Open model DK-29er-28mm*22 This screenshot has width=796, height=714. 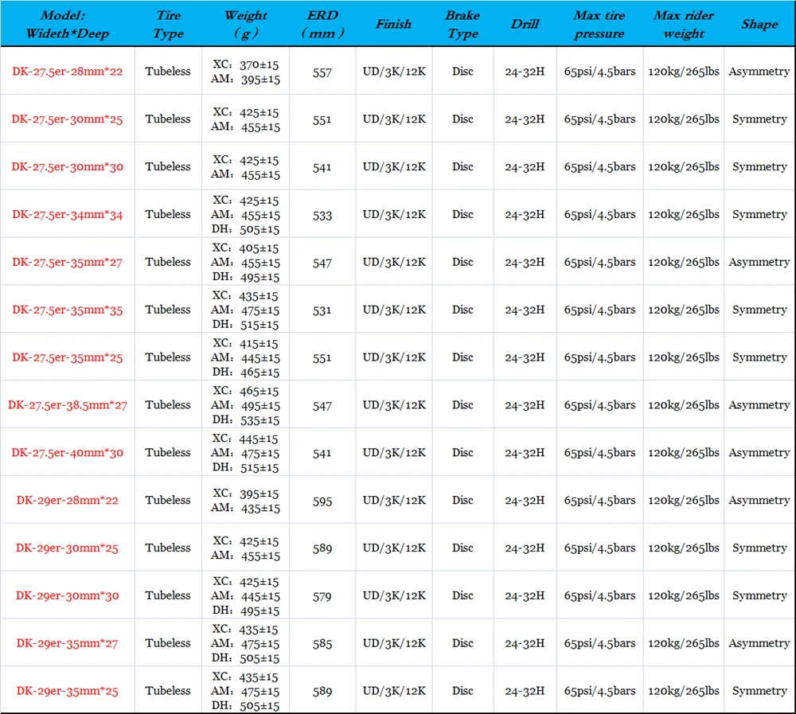(68, 500)
